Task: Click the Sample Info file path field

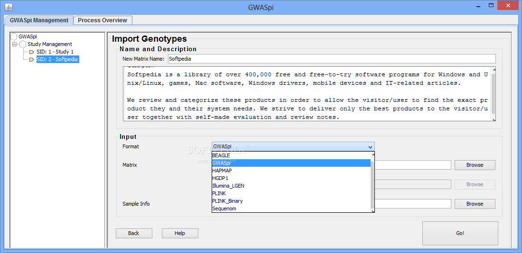Action: click(413, 204)
